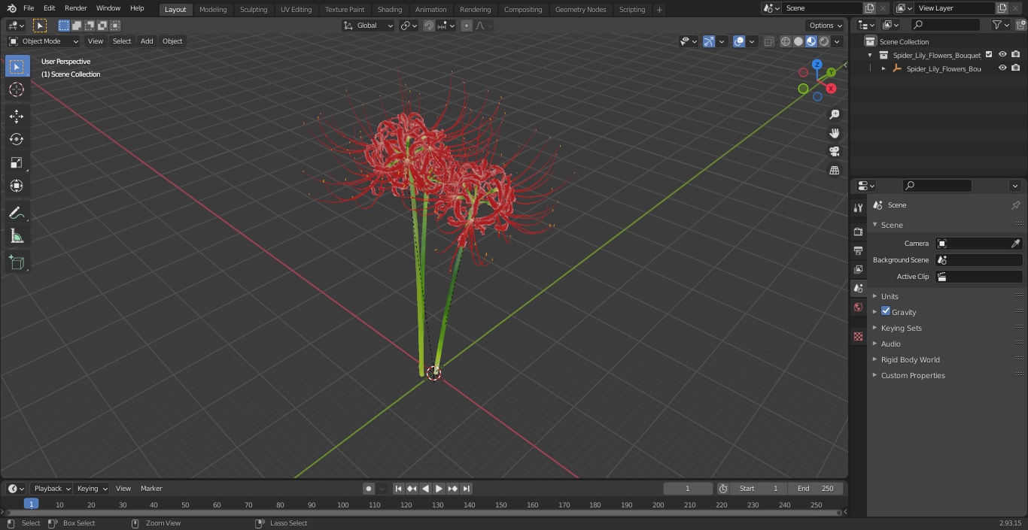Select wireframe viewport shading
1028x530 pixels.
786,41
